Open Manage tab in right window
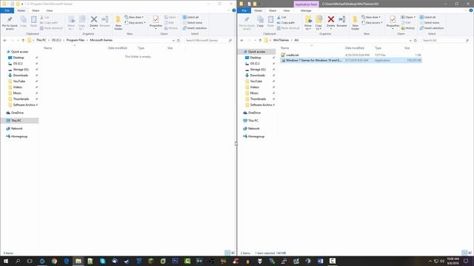474x266 pixels. (306, 10)
